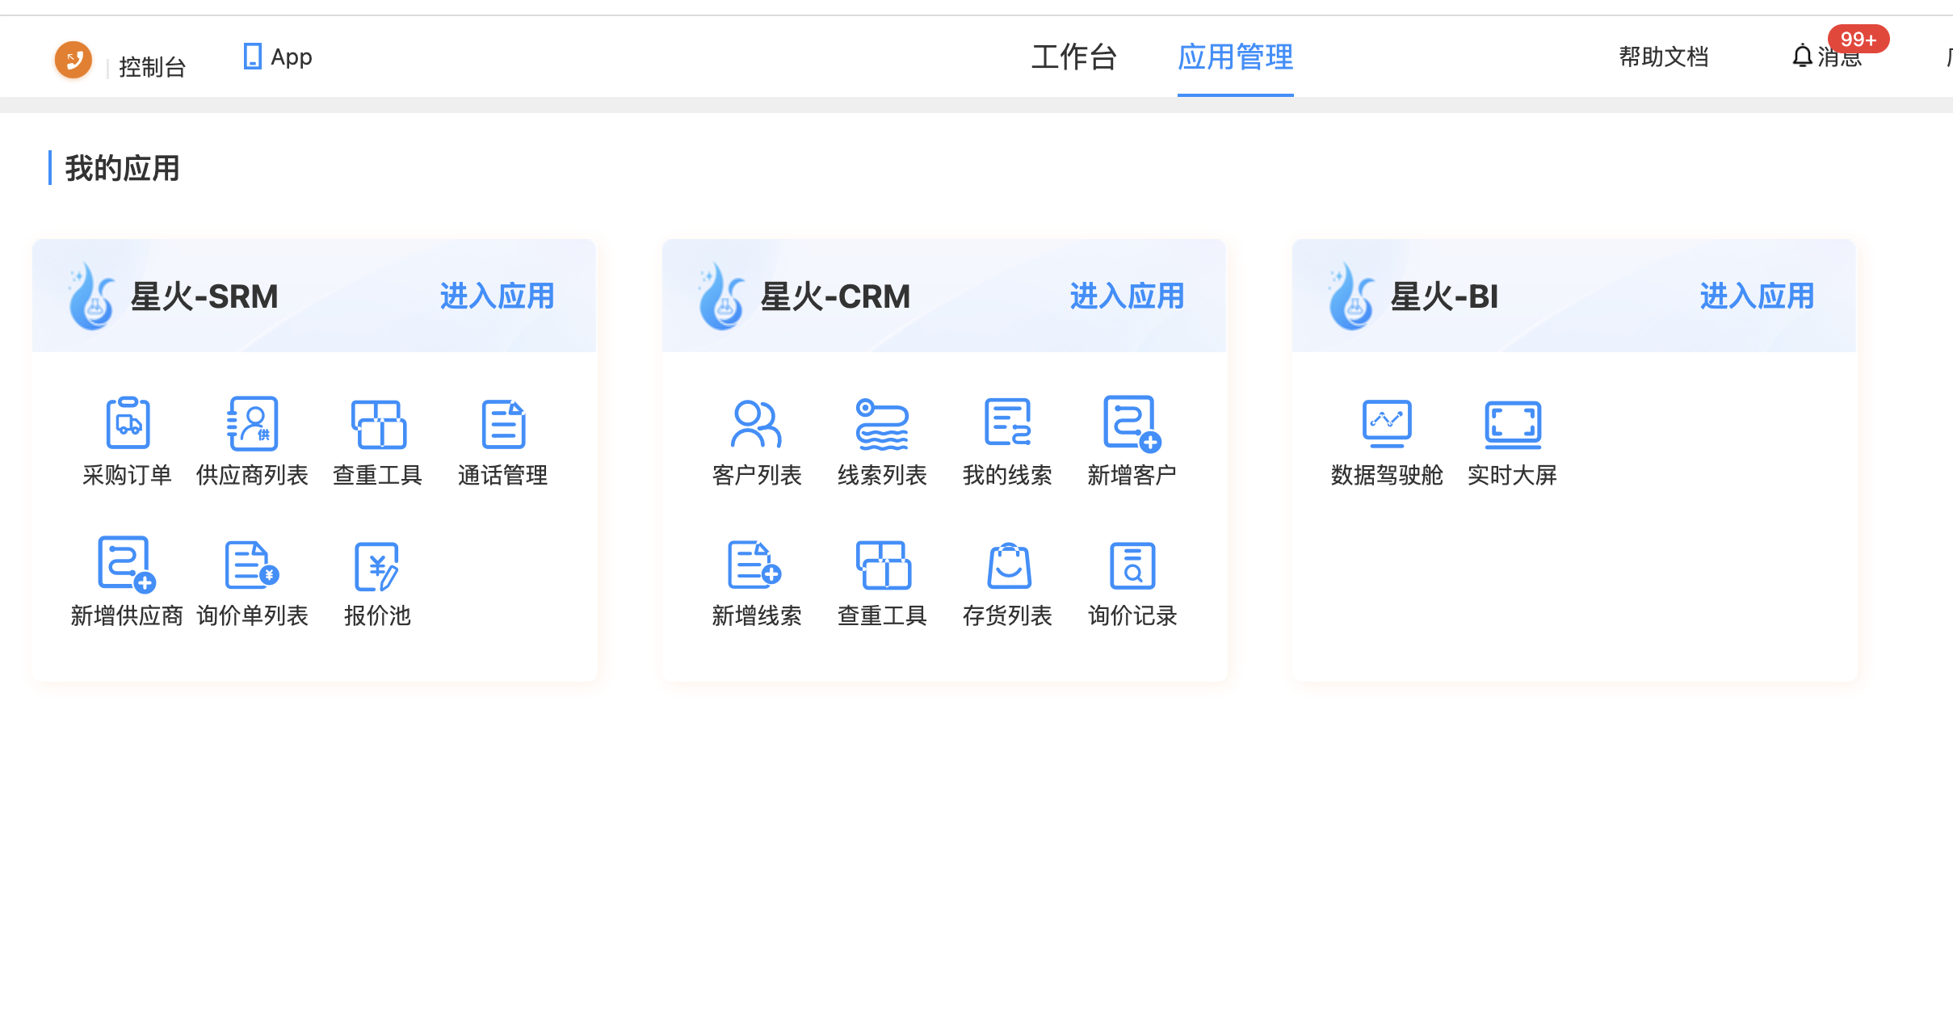The height and width of the screenshot is (1029, 1953).
Task: Open the 帮助文档 help docs link
Action: 1664,57
